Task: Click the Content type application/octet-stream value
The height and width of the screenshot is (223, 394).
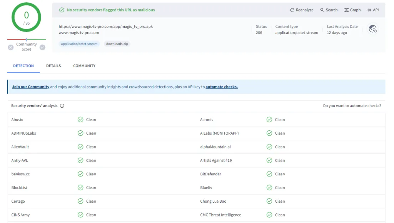Action: [297, 33]
